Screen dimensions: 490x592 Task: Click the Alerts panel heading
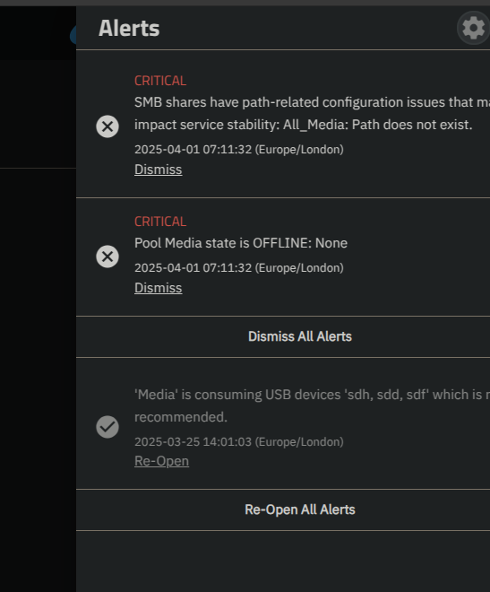[x=129, y=29]
